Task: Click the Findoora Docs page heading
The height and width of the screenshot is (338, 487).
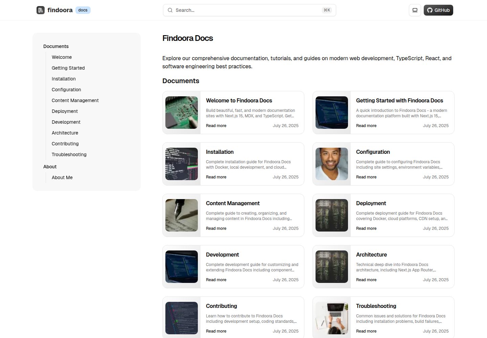Action: click(188, 38)
